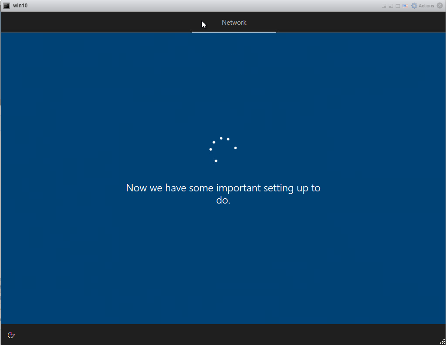Click the first window size icon
446x345 pixels.
point(384,6)
